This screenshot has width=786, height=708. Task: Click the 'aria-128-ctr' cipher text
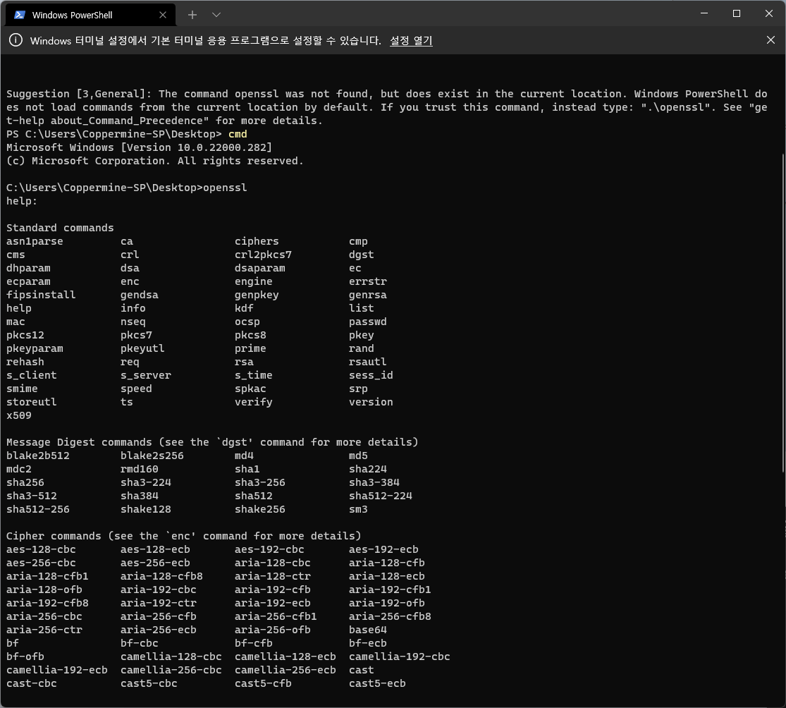[x=273, y=576]
